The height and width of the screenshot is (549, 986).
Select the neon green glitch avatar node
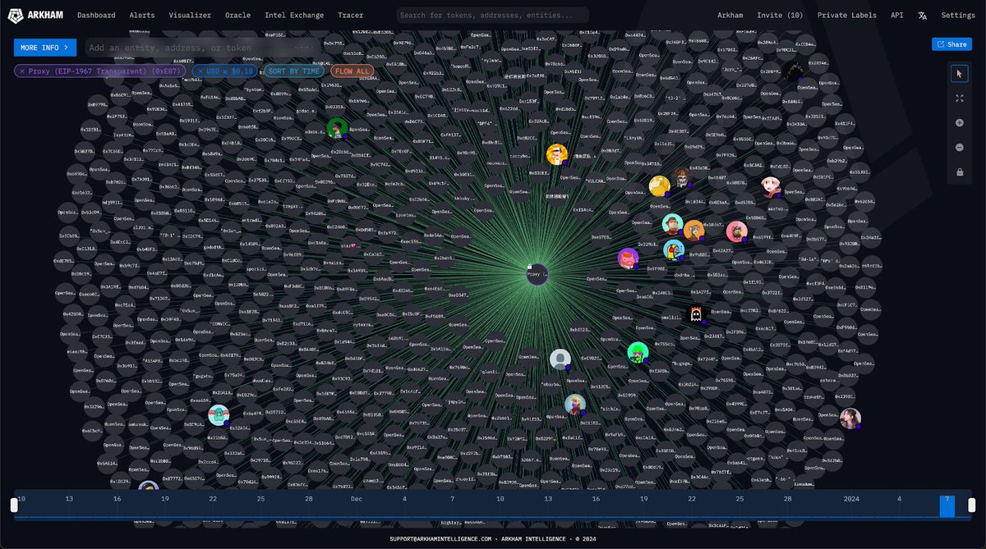coord(638,353)
